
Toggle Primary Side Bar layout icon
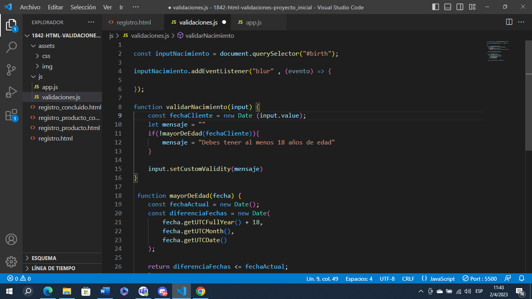pos(435,7)
